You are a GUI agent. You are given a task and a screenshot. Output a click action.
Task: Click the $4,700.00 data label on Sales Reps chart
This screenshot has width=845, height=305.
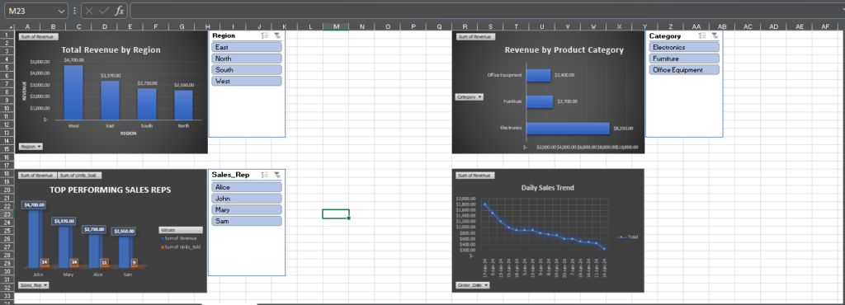click(x=34, y=205)
